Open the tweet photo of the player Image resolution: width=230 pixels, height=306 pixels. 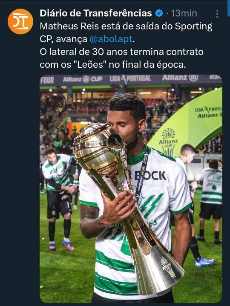click(131, 188)
